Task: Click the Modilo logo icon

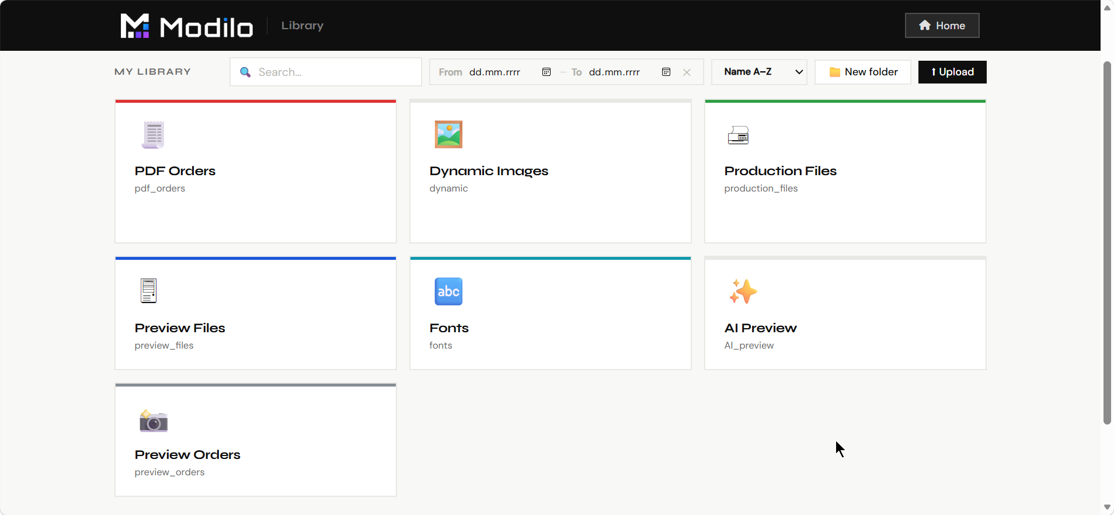Action: point(135,26)
